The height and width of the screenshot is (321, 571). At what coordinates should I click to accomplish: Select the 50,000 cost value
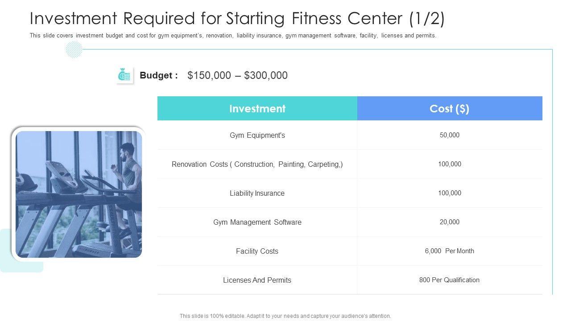tap(449, 135)
